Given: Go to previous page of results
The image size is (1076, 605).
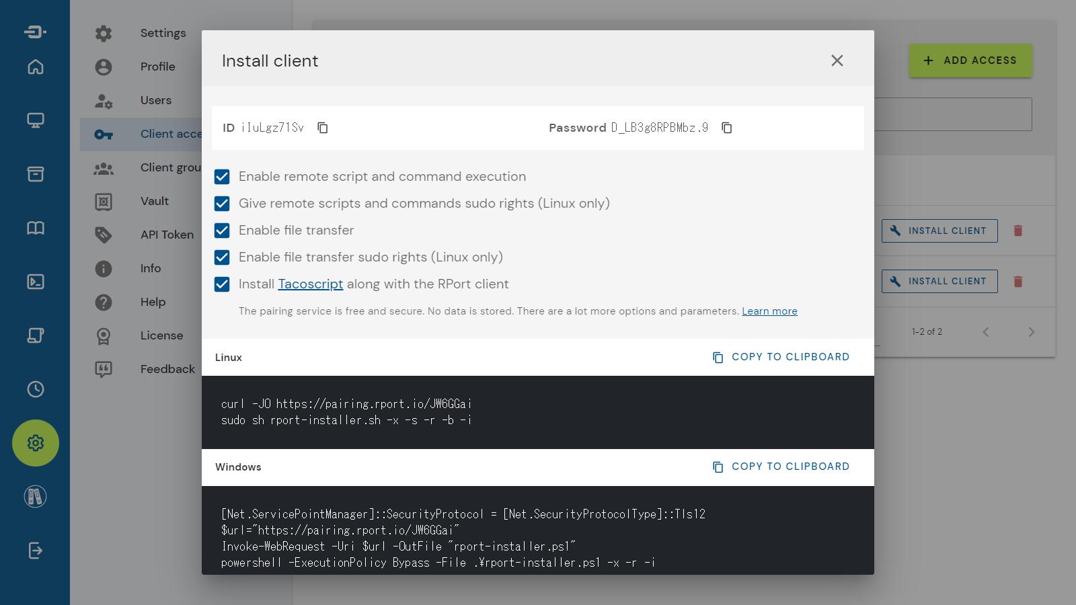Looking at the screenshot, I should (986, 332).
